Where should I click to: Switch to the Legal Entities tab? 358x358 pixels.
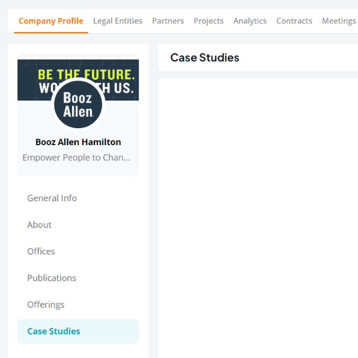(117, 21)
